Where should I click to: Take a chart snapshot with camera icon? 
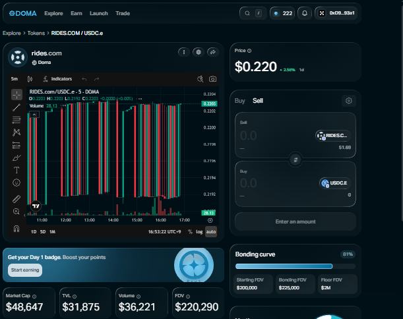(212, 79)
